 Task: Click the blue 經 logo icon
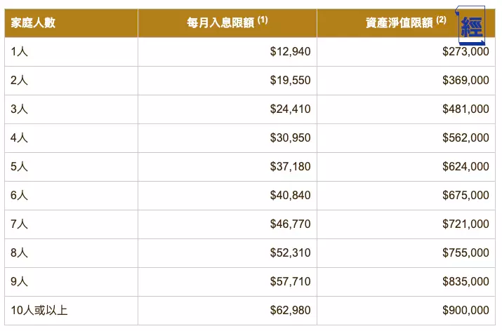(x=471, y=25)
